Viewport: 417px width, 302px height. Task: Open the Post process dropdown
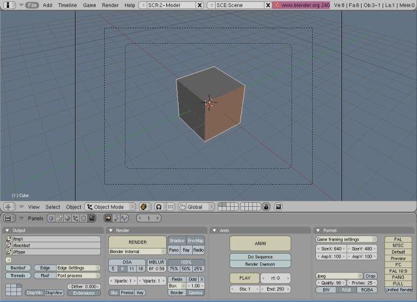pyautogui.click(x=79, y=275)
